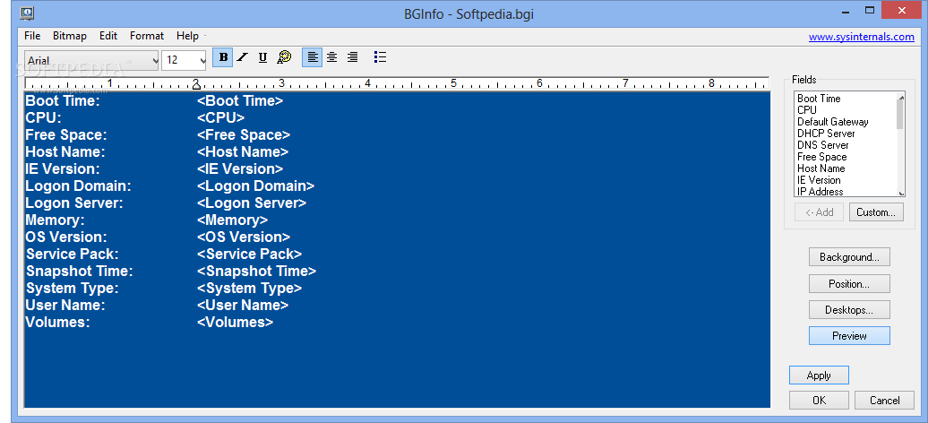
Task: Select Default Gateway in Fields list
Action: (833, 122)
